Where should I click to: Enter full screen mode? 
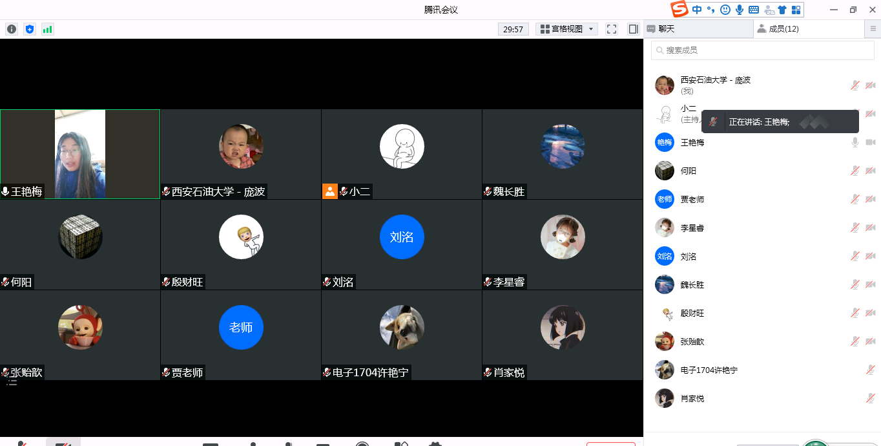612,29
